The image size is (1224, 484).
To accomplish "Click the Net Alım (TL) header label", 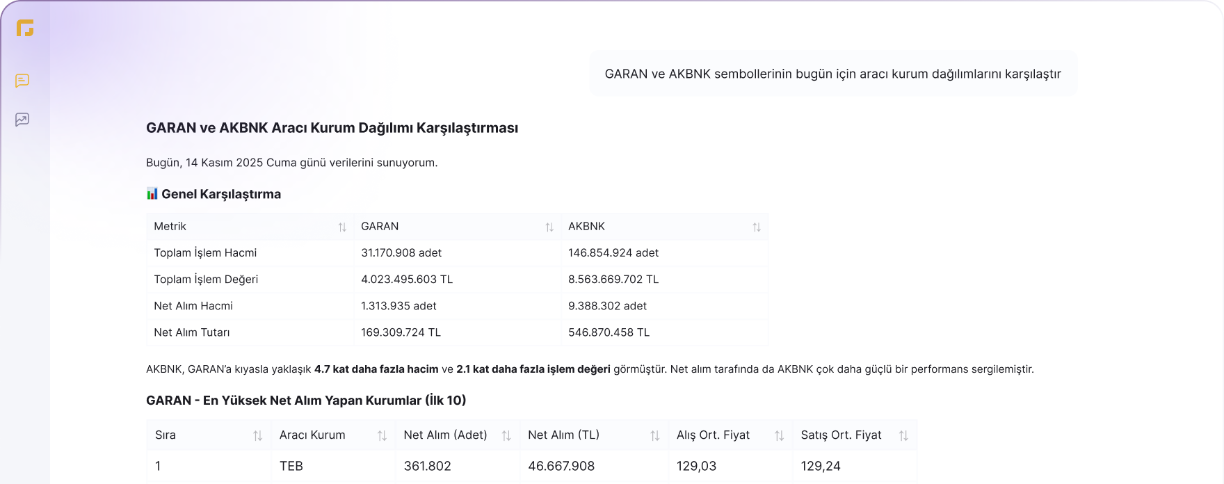I will tap(563, 435).
